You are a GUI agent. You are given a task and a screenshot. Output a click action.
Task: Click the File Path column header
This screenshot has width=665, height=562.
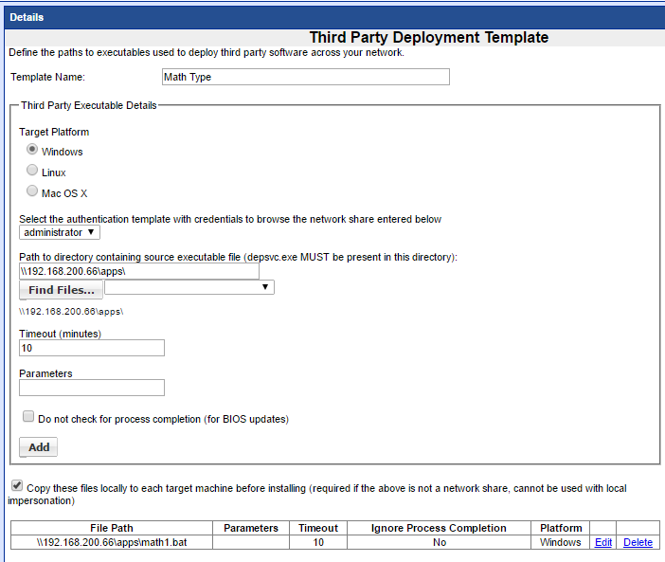pyautogui.click(x=112, y=528)
